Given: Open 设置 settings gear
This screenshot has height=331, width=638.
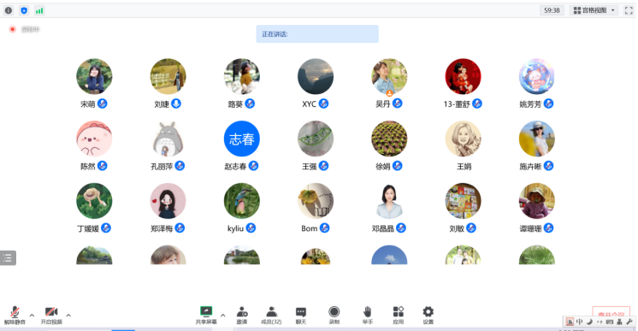Looking at the screenshot, I should pos(428,315).
